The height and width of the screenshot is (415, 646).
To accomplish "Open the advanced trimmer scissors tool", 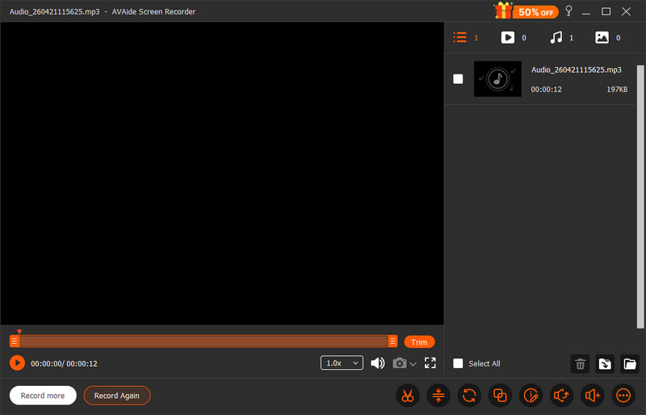I will pos(408,396).
